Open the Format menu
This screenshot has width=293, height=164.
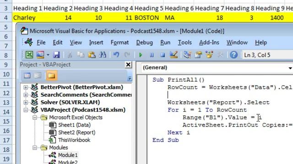119,42
